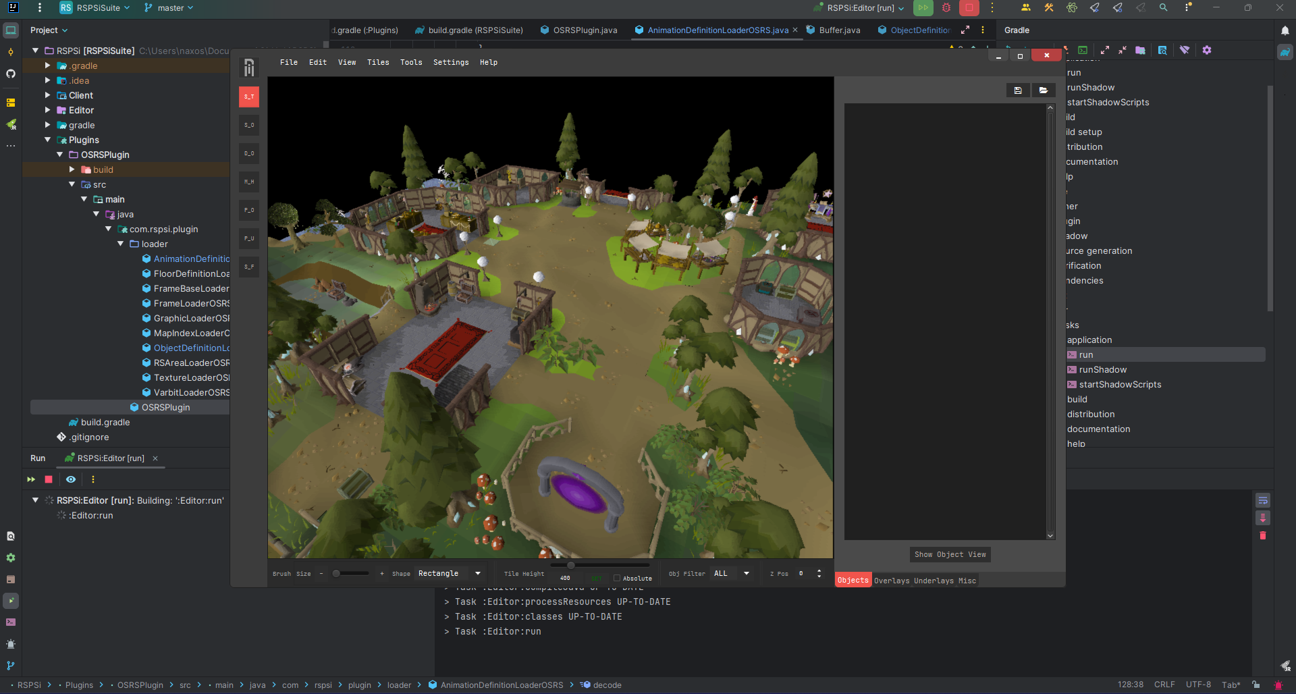Screen dimensions: 1296x694
Task: Open the Commit tool window icon
Action: pos(11,52)
